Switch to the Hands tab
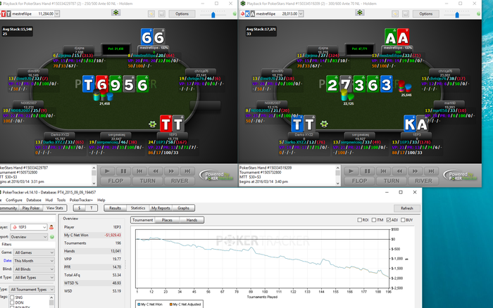The height and width of the screenshot is (308, 493). 192,220
